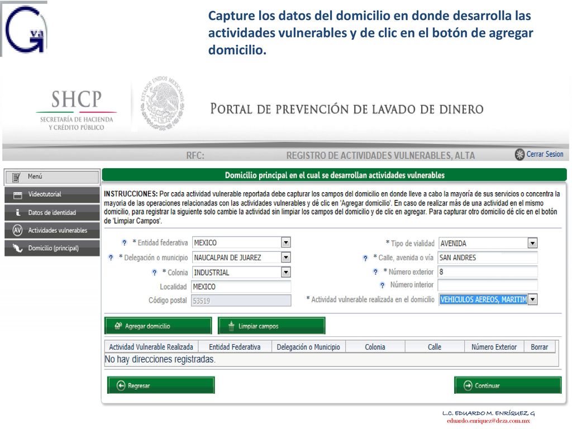Screen dimensions: 572x429
Task: Click the Calle column header
Action: (435, 347)
